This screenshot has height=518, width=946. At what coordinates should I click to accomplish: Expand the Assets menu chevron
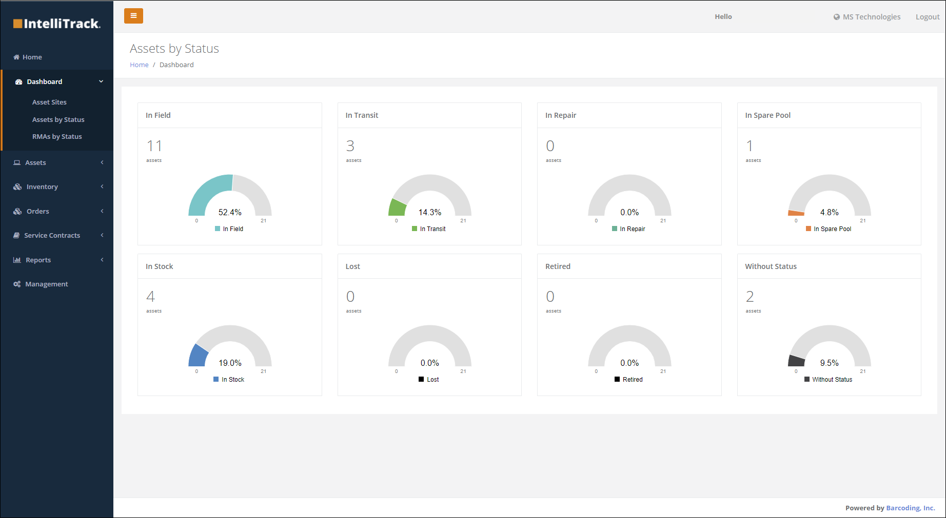pyautogui.click(x=102, y=162)
